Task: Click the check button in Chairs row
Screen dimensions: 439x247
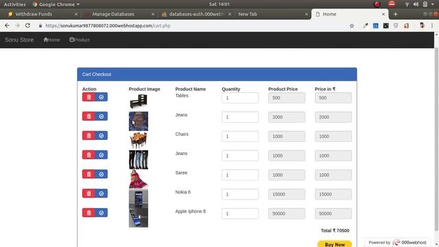Action: pyautogui.click(x=102, y=136)
